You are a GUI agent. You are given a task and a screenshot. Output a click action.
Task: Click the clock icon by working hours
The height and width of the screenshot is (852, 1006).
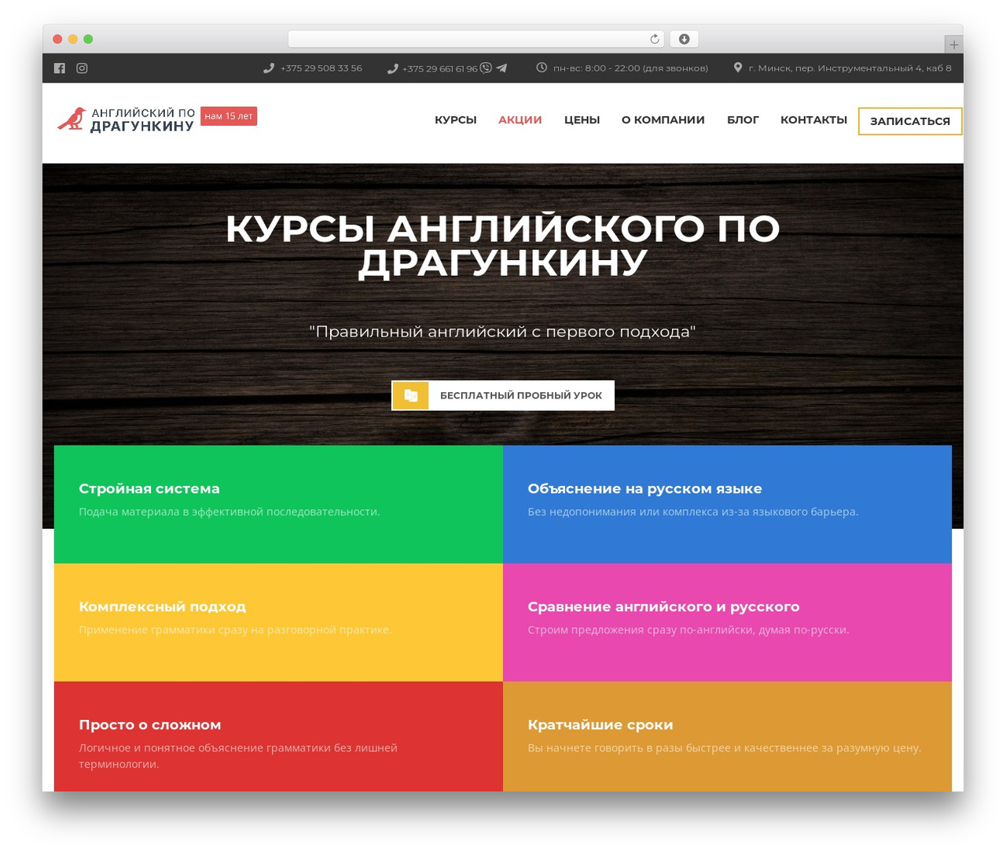click(x=542, y=68)
